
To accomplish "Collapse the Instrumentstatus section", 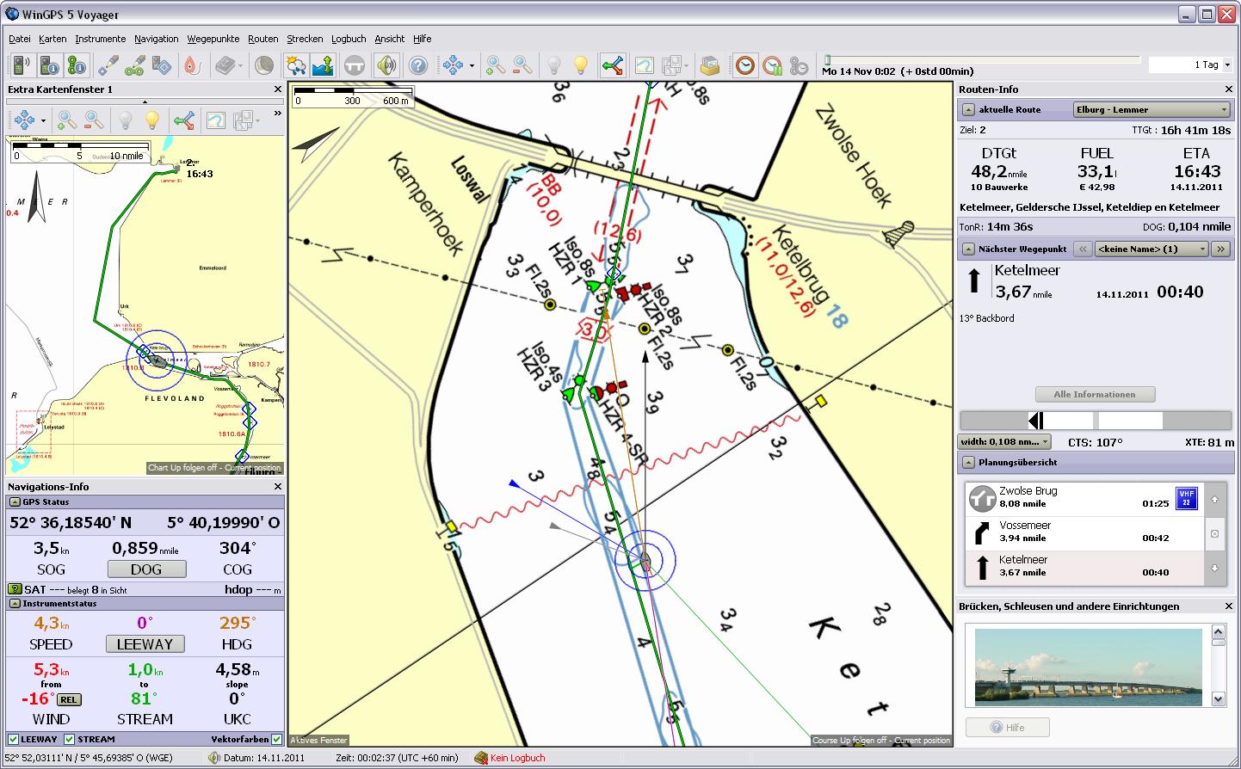I will (15, 604).
